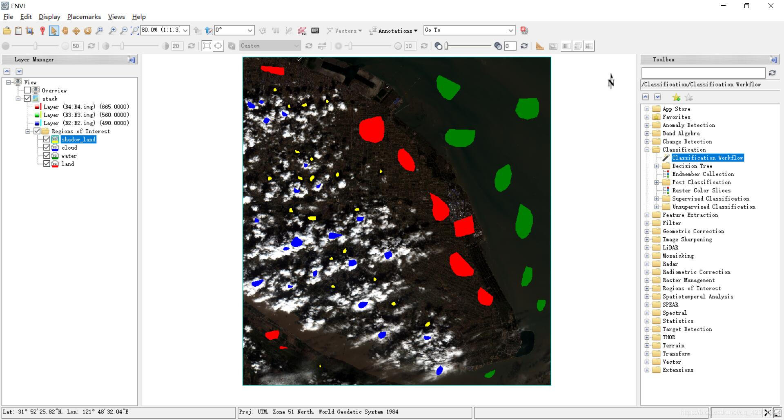
Task: Click the Mensuration ruler icon
Action: click(539, 46)
